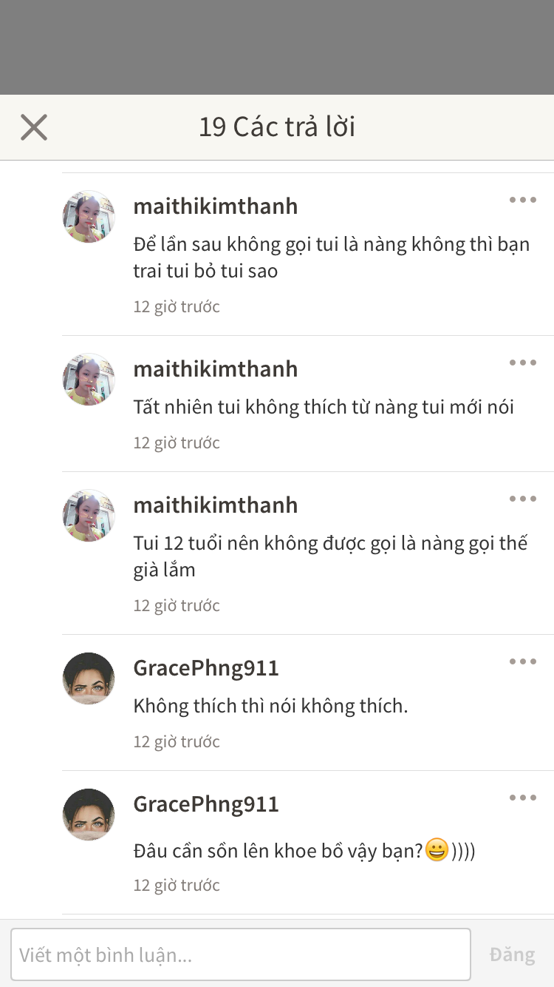Click the Đăng post button

[x=512, y=954]
